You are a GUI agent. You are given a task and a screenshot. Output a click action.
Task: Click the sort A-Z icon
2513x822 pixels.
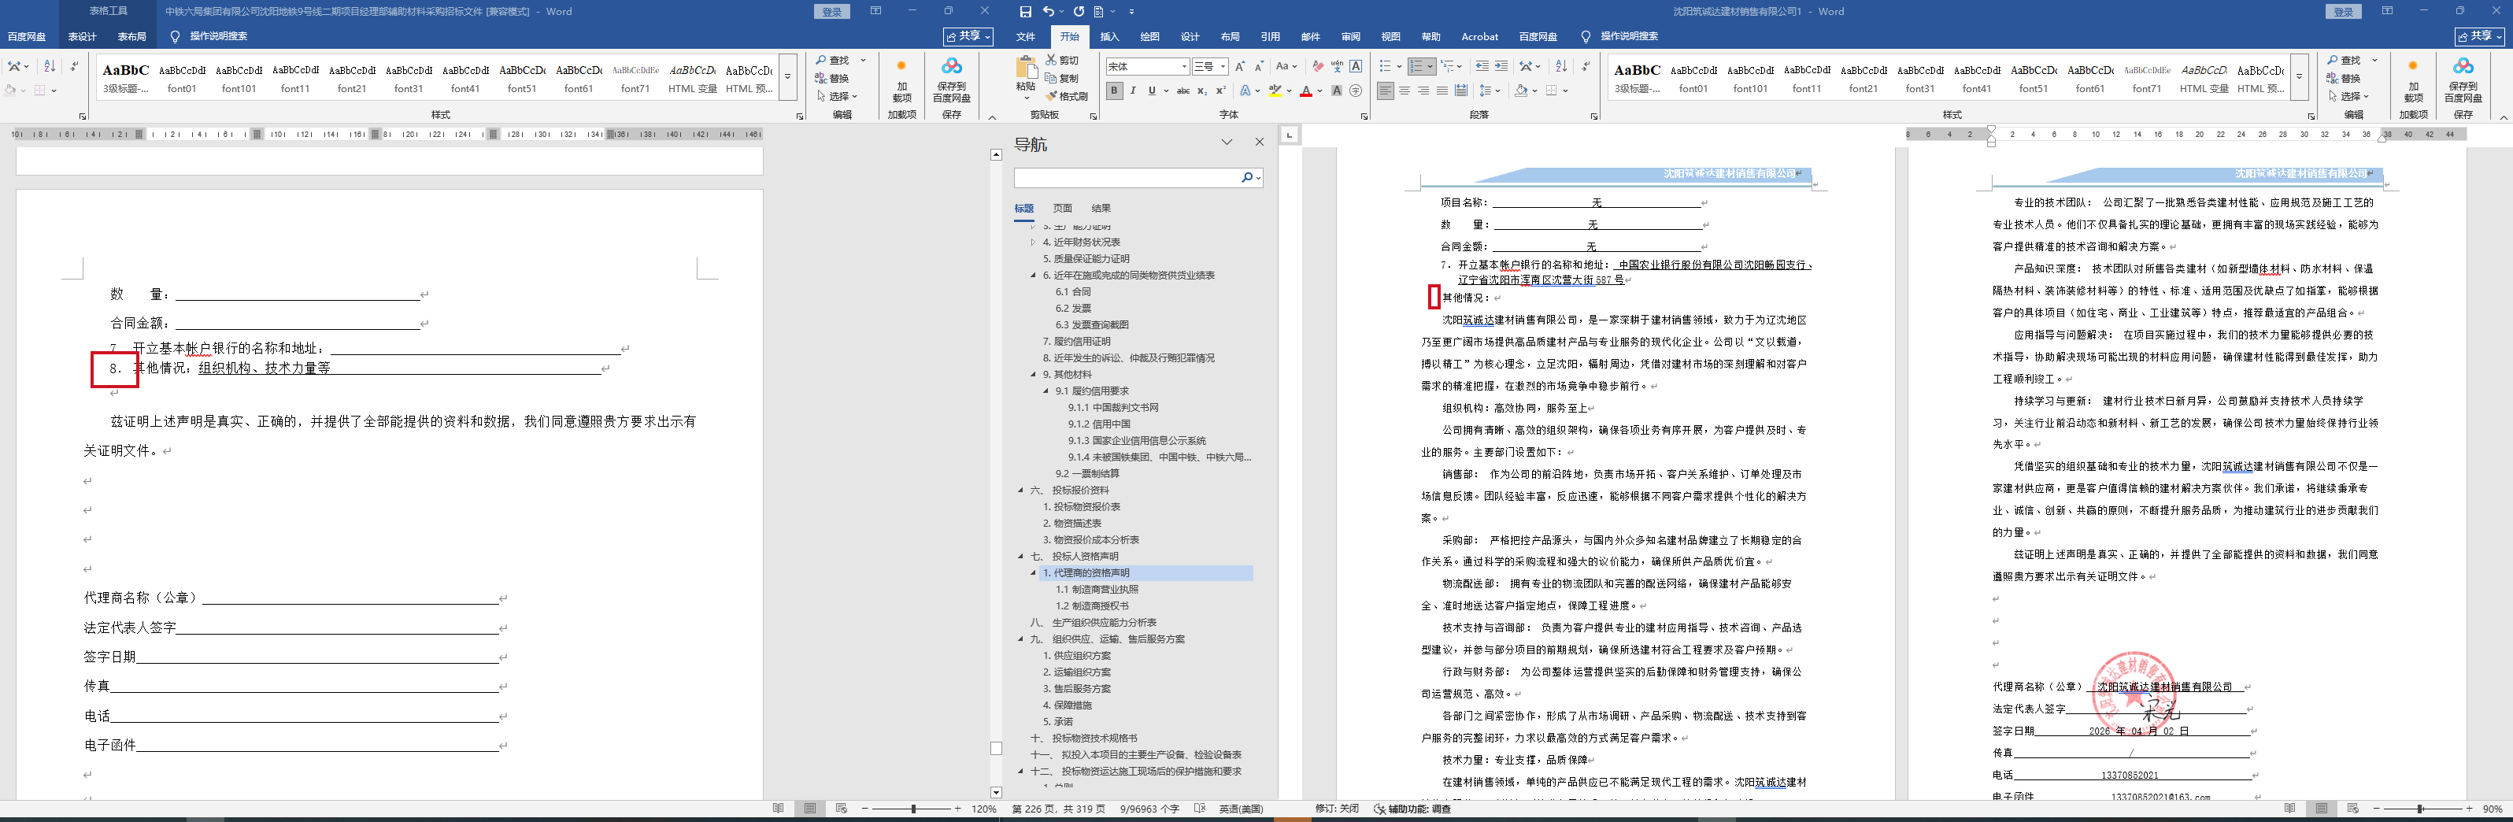(1561, 66)
